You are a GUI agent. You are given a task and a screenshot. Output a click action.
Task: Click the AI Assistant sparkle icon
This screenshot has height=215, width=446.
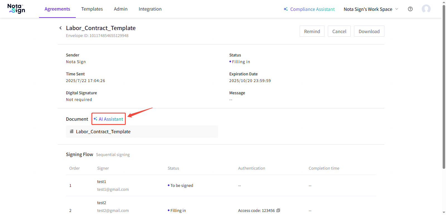tap(95, 119)
